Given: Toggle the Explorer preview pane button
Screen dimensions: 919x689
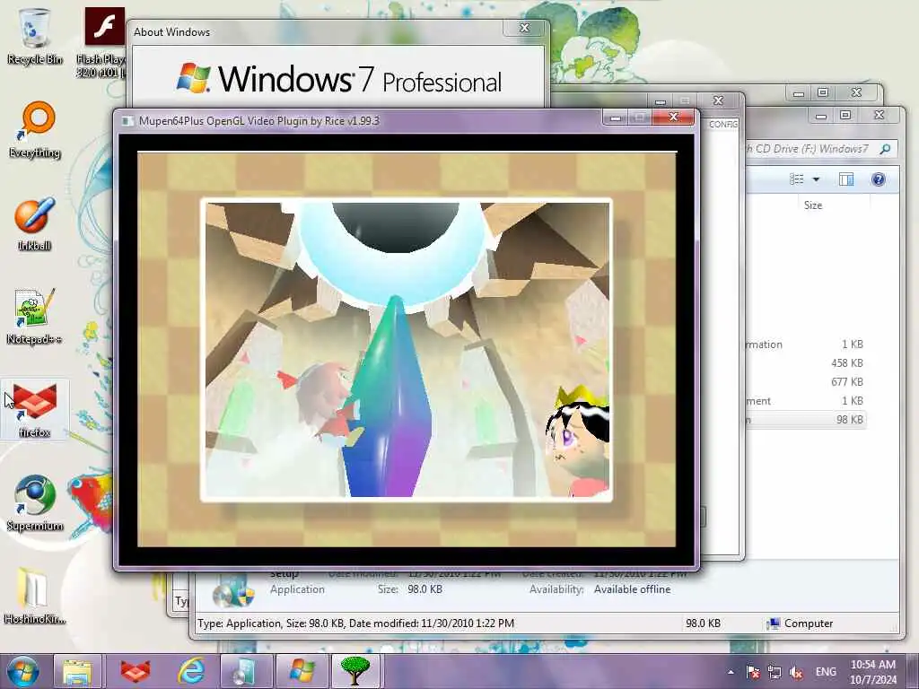Looking at the screenshot, I should 845,179.
